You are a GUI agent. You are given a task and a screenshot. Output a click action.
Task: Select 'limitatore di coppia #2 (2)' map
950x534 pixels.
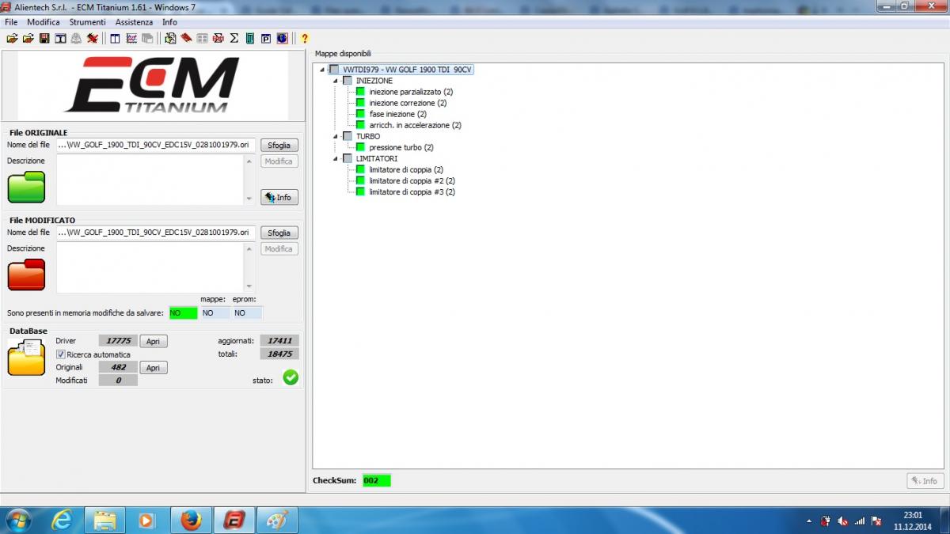[x=412, y=180]
